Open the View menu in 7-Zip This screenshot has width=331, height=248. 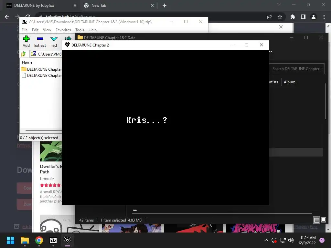47,30
